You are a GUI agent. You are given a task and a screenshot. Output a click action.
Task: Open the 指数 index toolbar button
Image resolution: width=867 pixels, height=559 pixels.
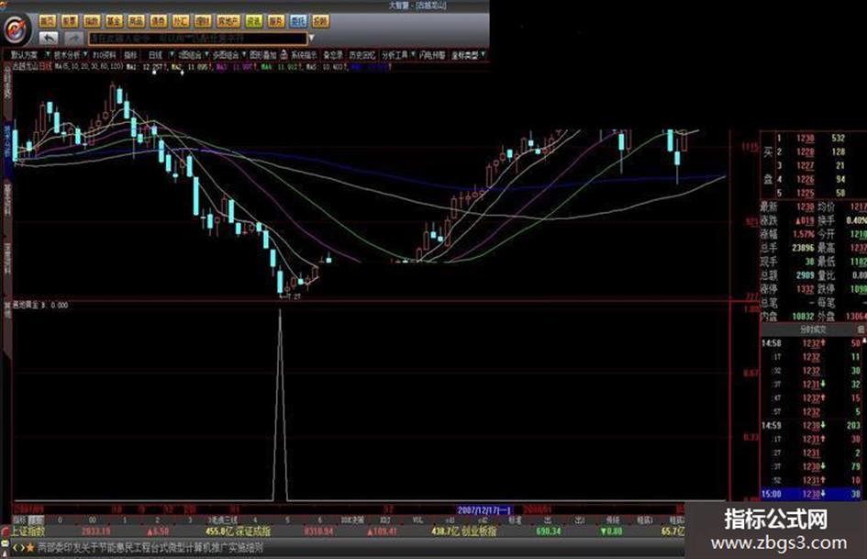tap(92, 21)
